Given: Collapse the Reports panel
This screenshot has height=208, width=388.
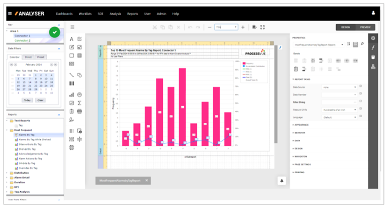Looking at the screenshot, I should 59,115.
